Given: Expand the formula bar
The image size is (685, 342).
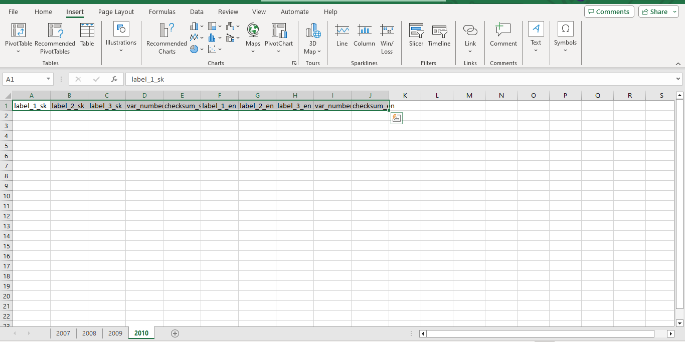Looking at the screenshot, I should [x=678, y=79].
